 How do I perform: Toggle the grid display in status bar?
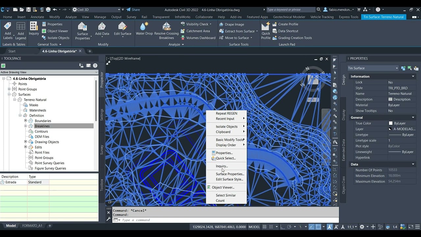pyautogui.click(x=264, y=227)
